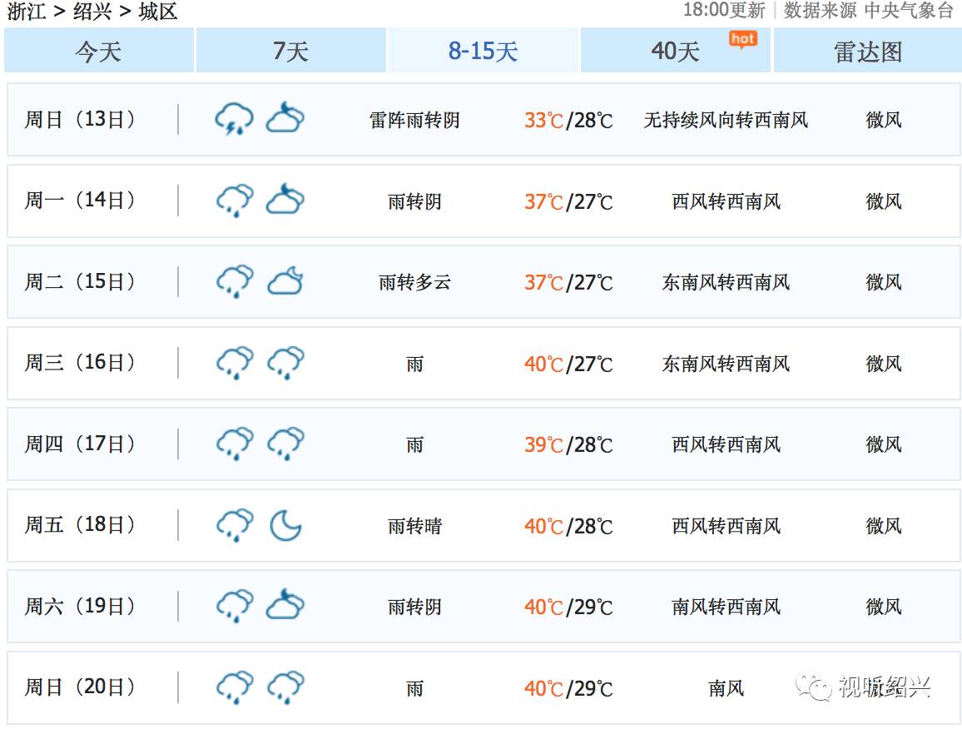Switch to the 今天 tab

pyautogui.click(x=99, y=50)
